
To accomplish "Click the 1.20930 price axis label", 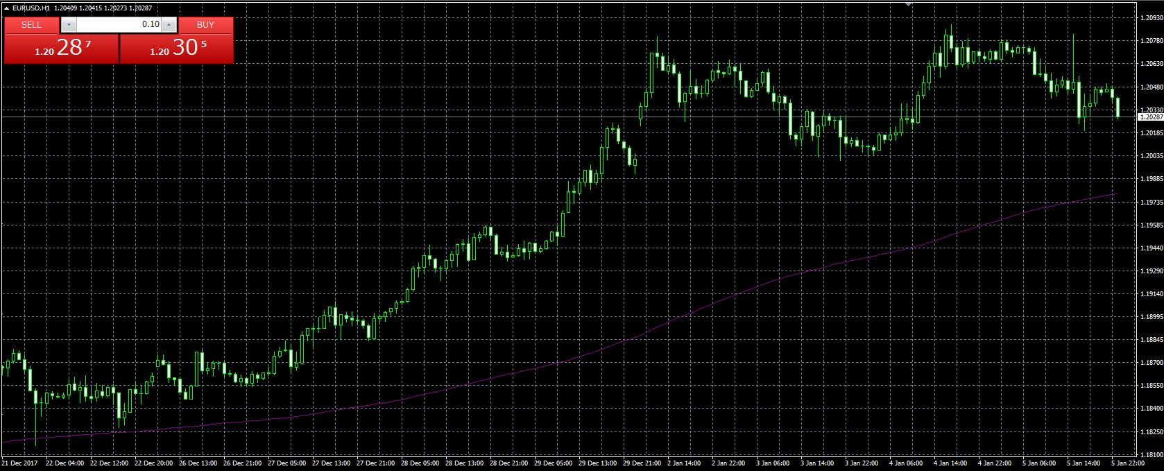I will tap(1152, 18).
